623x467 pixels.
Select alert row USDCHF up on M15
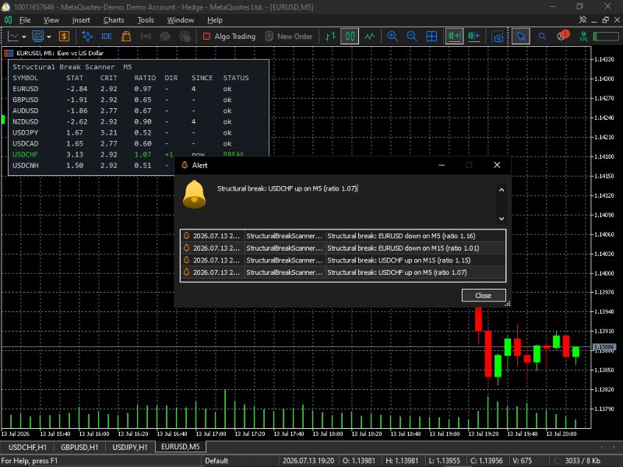(343, 260)
